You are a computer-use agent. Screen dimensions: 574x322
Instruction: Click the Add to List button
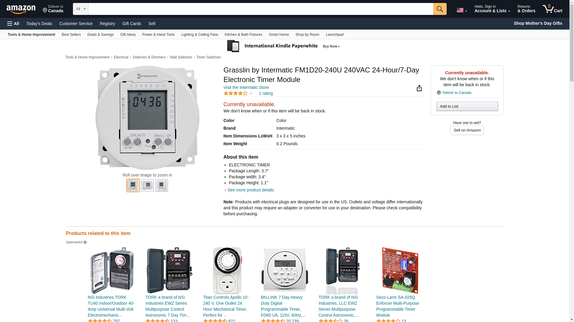(467, 106)
